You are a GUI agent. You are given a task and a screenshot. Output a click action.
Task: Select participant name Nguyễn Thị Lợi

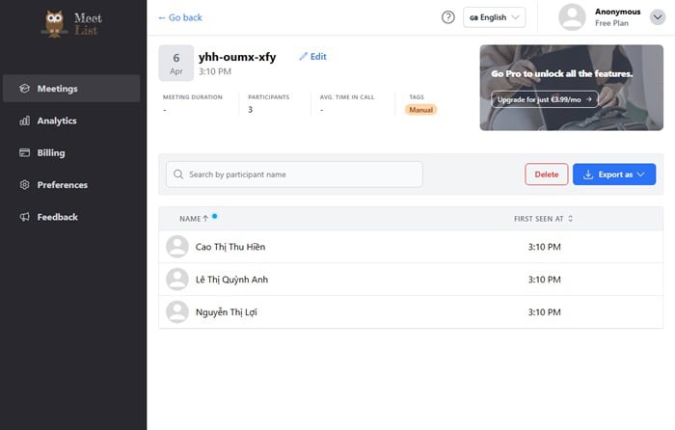226,312
